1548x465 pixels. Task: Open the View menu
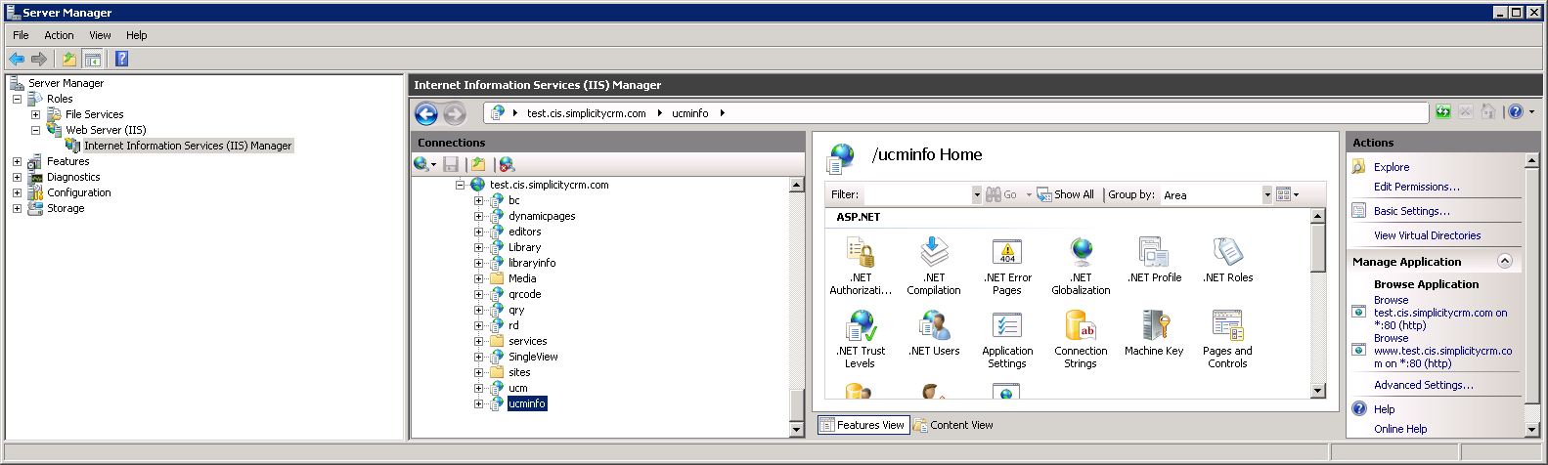click(x=100, y=35)
